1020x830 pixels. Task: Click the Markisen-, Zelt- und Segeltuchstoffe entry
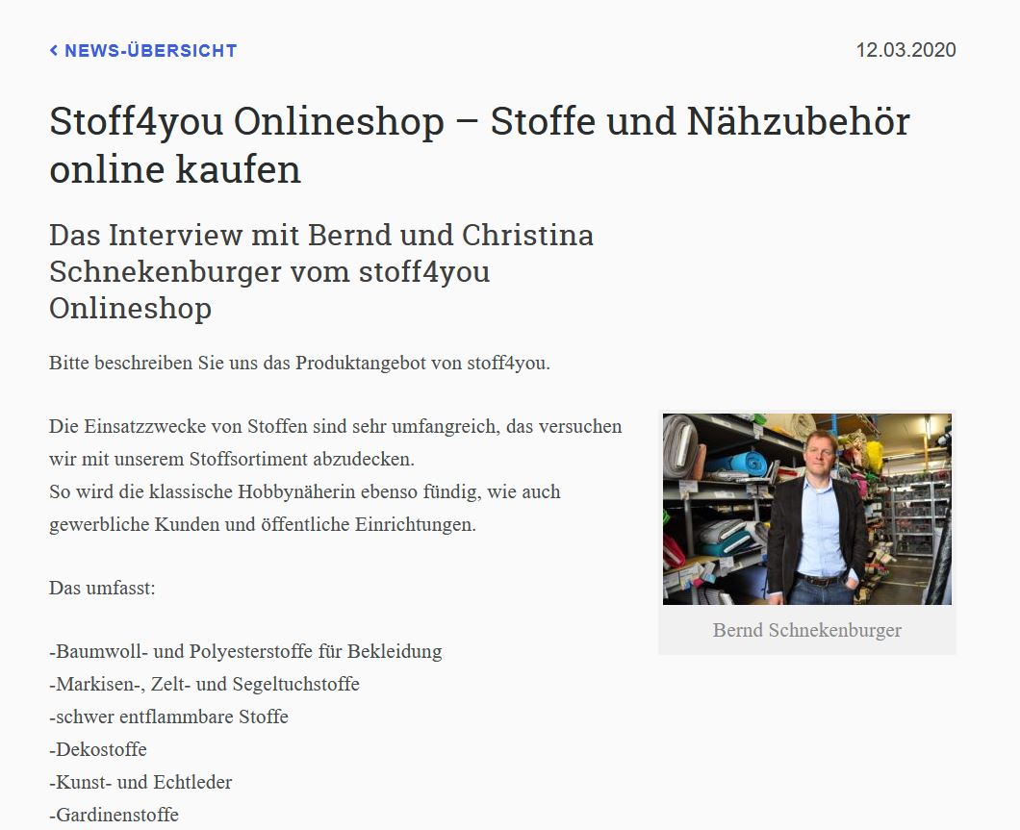[x=204, y=684]
